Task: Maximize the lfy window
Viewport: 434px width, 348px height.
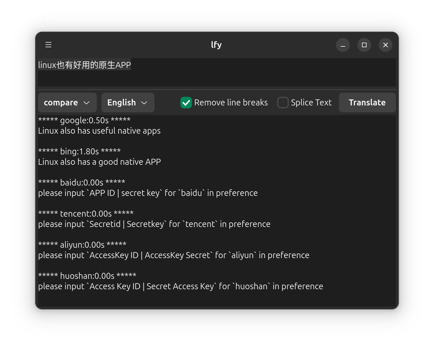Action: pyautogui.click(x=364, y=45)
